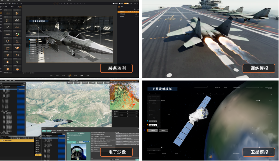
Task: Select the colored donut chart component
Action: click(x=17, y=34)
